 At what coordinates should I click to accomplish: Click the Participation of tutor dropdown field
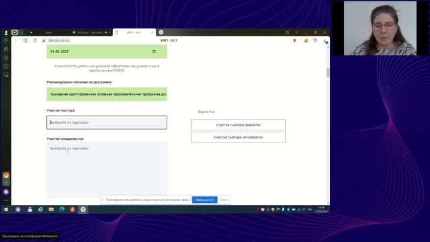[107, 122]
